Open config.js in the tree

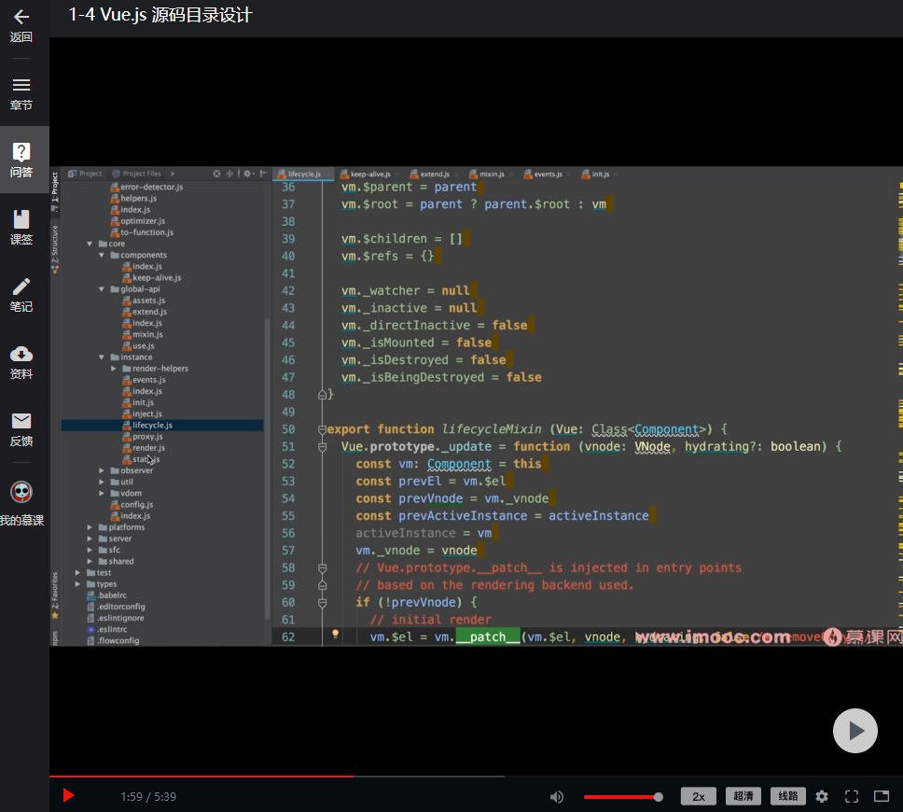(x=132, y=504)
